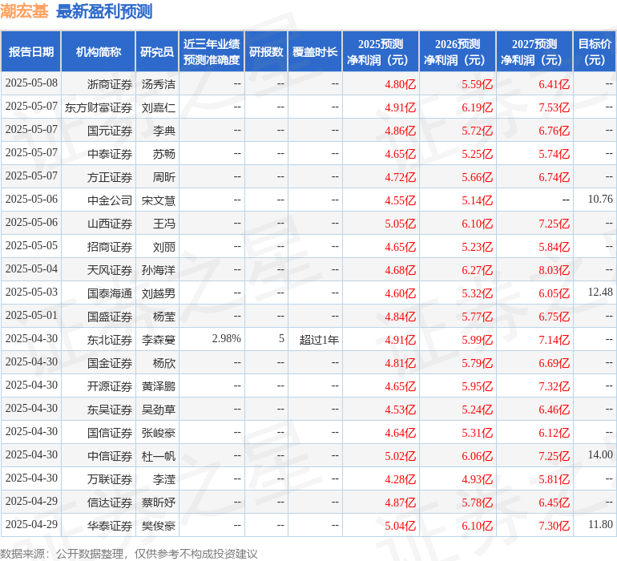Image resolution: width=617 pixels, height=561 pixels.
Task: Click the 2025-05-04 report date cell
Action: (31, 268)
